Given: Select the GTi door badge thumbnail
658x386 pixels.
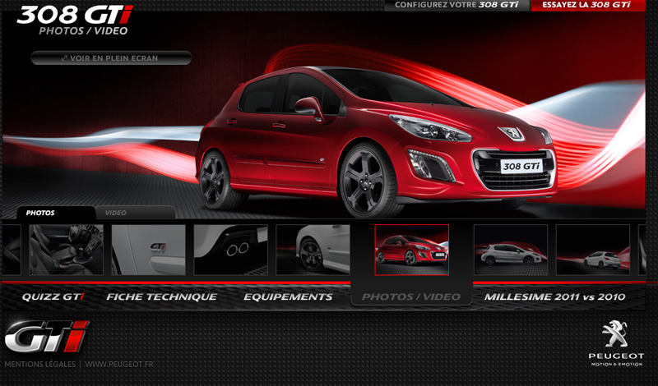Looking at the screenshot, I should tap(148, 249).
